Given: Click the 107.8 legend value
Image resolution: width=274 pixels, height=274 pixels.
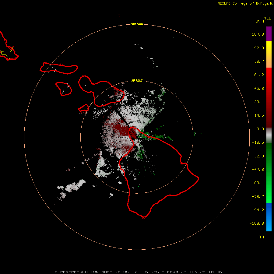Looking at the screenshot, I should (258, 34).
